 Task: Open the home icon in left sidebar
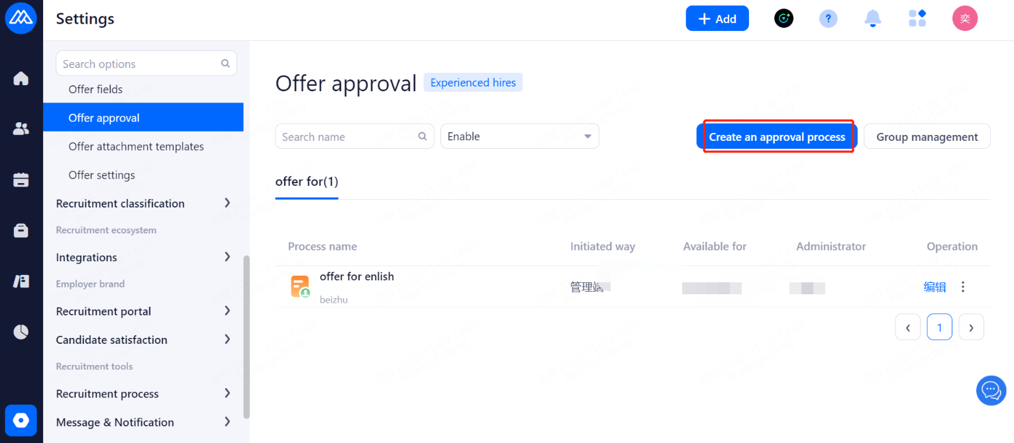pos(21,79)
